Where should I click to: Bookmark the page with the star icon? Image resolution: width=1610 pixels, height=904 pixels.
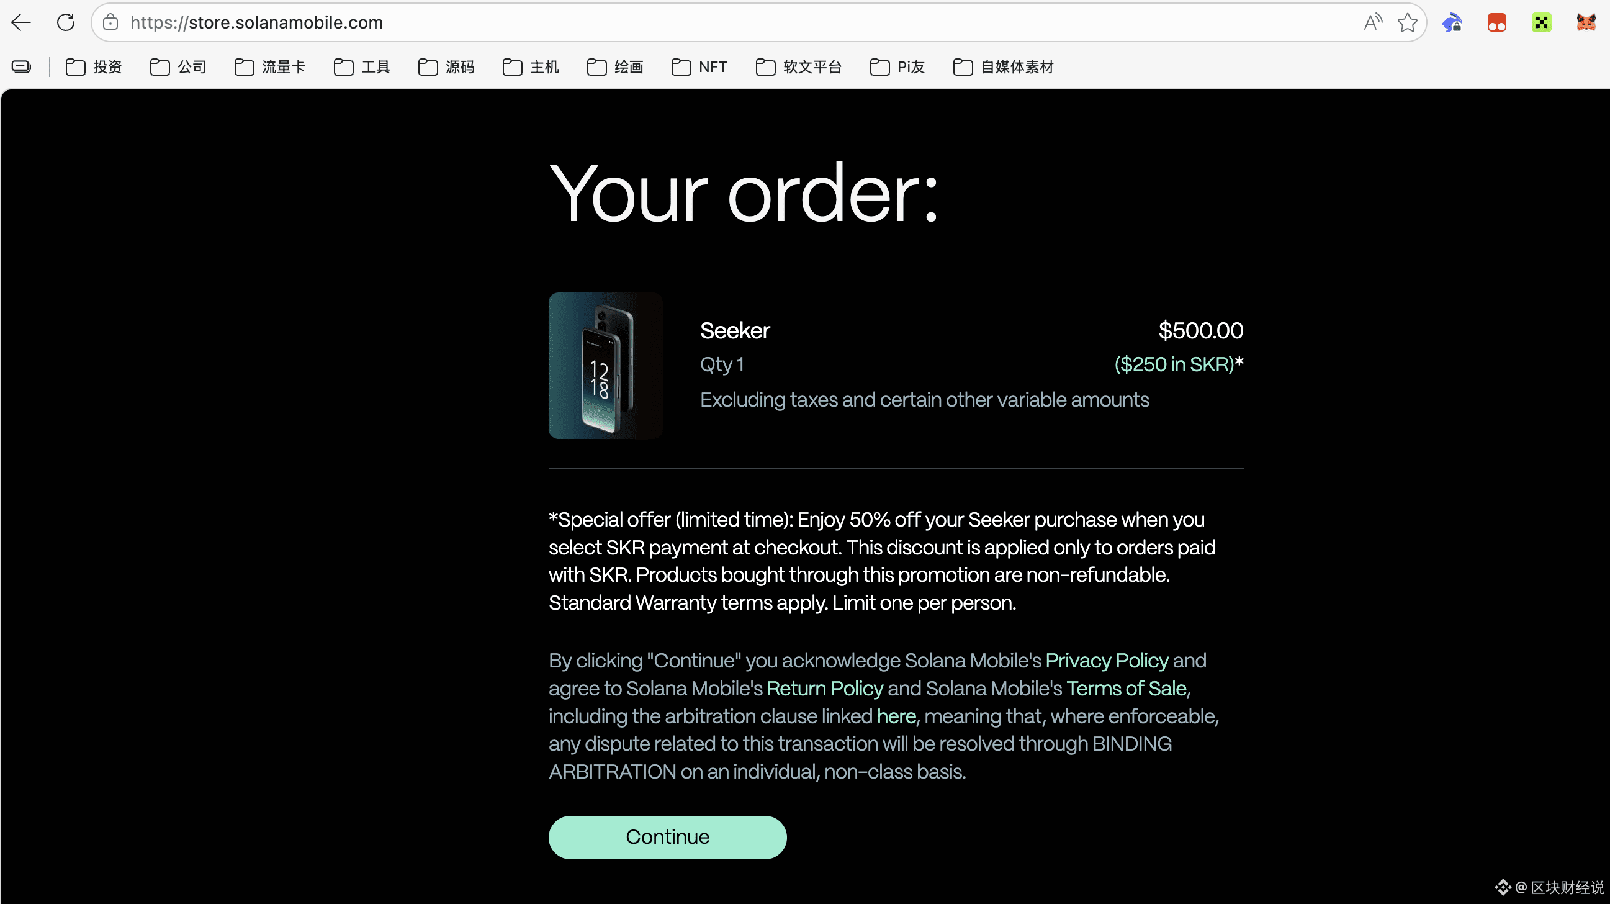point(1407,22)
